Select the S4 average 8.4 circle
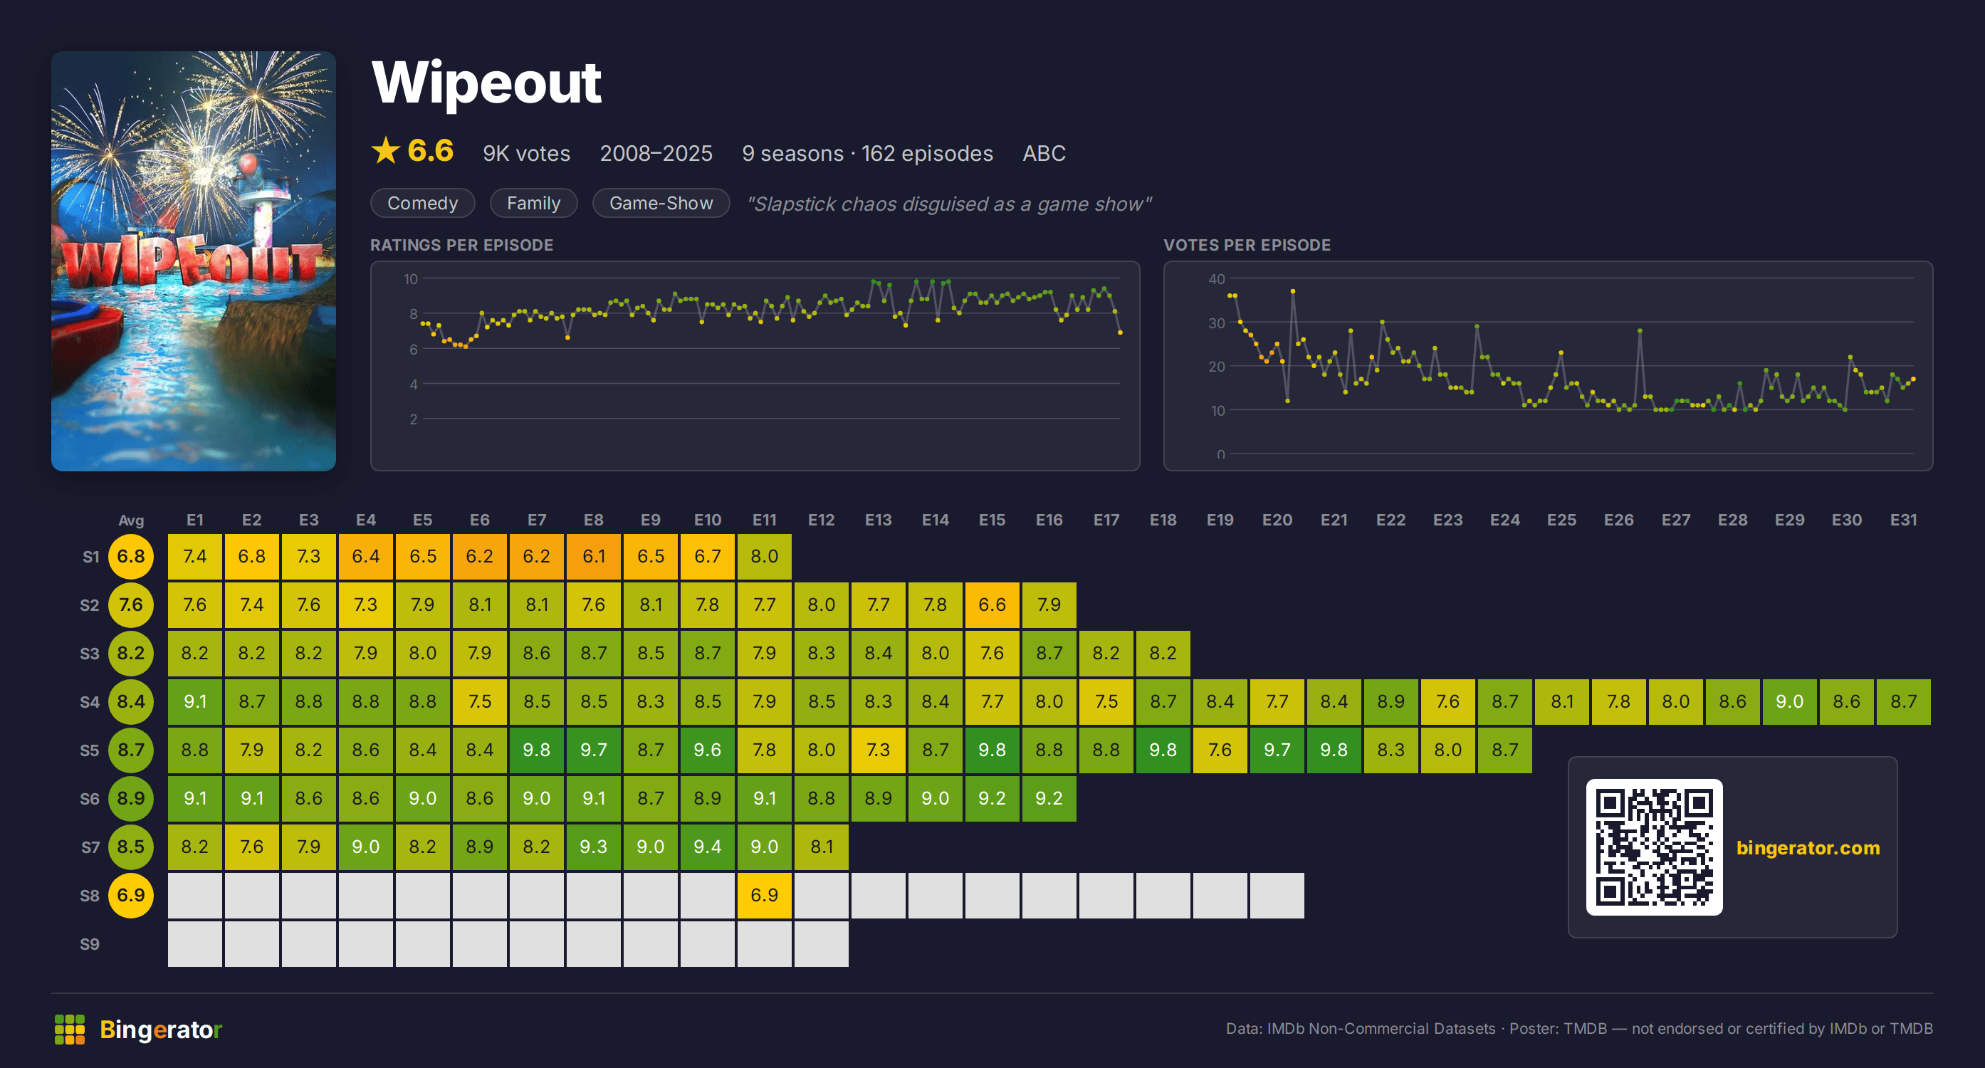Viewport: 1985px width, 1068px height. (131, 702)
